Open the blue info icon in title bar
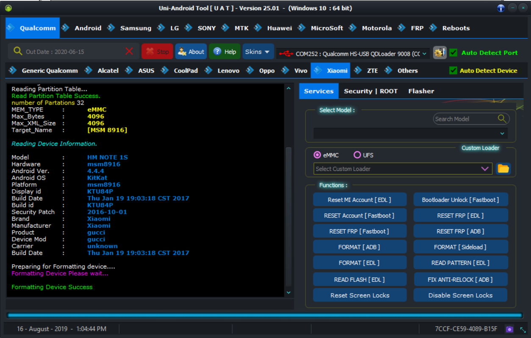 pos(501,8)
